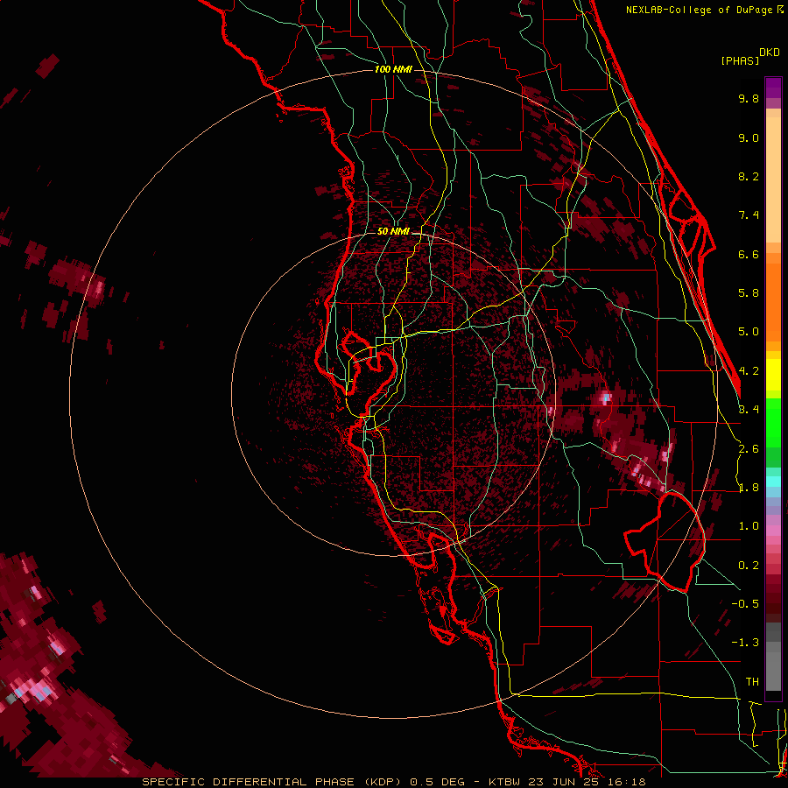Screen dimensions: 788x788
Task: Click the 100 NMI range ring label
Action: [x=393, y=69]
